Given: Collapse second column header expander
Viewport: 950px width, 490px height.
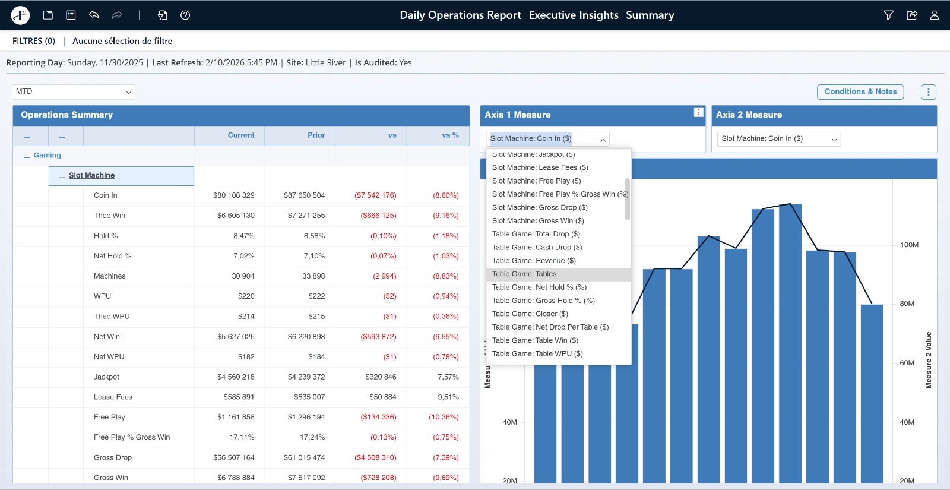Looking at the screenshot, I should click(x=62, y=136).
